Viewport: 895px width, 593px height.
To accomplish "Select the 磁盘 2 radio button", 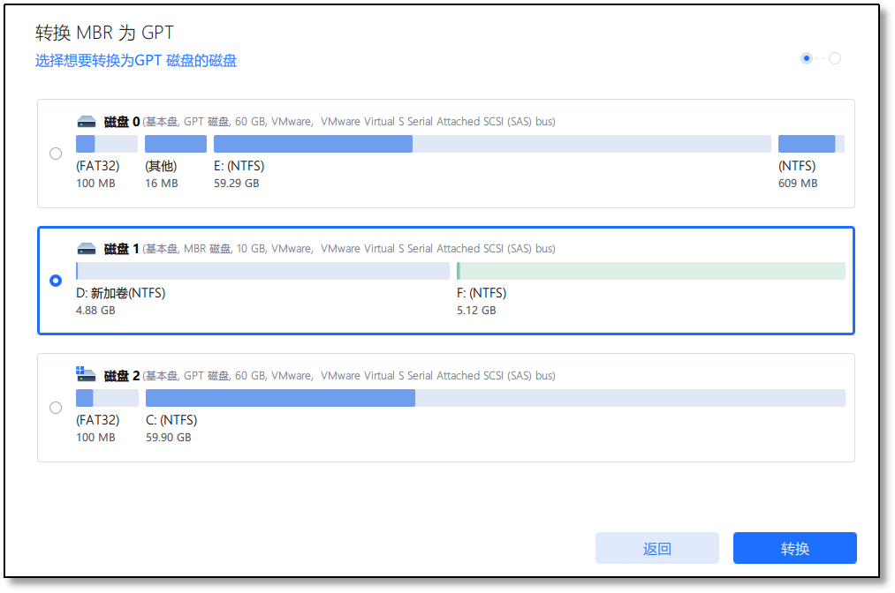I will [x=56, y=408].
